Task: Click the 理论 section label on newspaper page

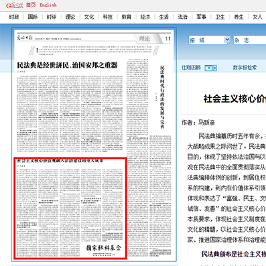Action: click(145, 39)
